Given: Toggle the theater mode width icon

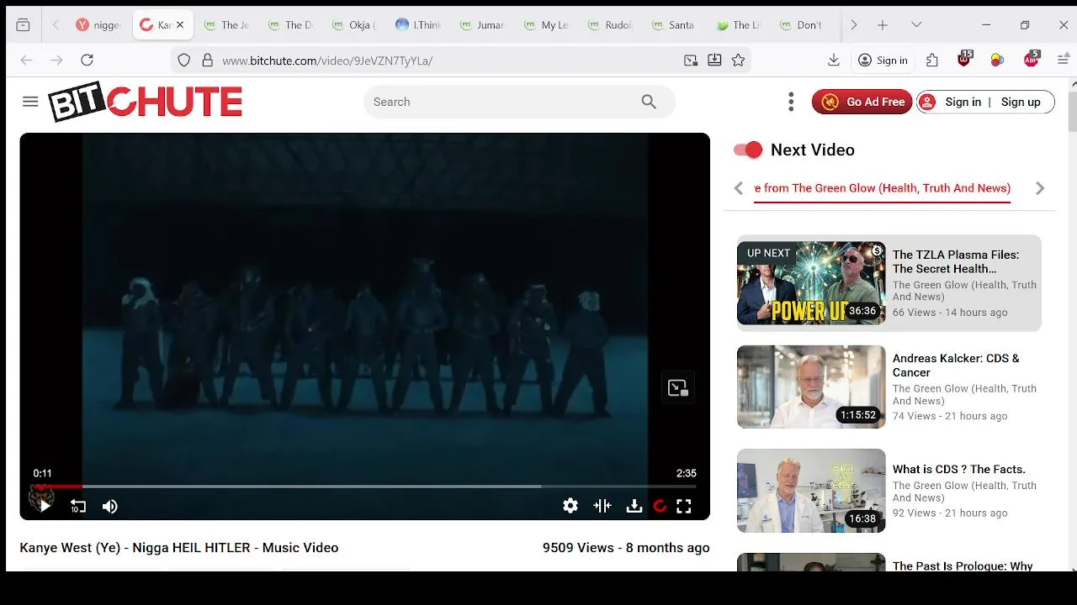Looking at the screenshot, I should click(602, 506).
